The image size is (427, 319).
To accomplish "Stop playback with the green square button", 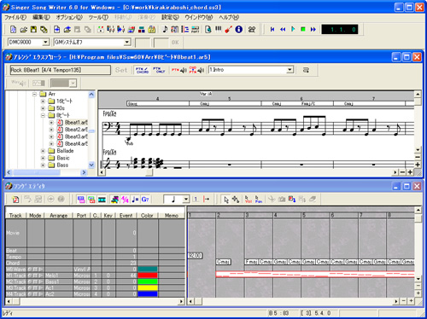I will tap(303, 29).
